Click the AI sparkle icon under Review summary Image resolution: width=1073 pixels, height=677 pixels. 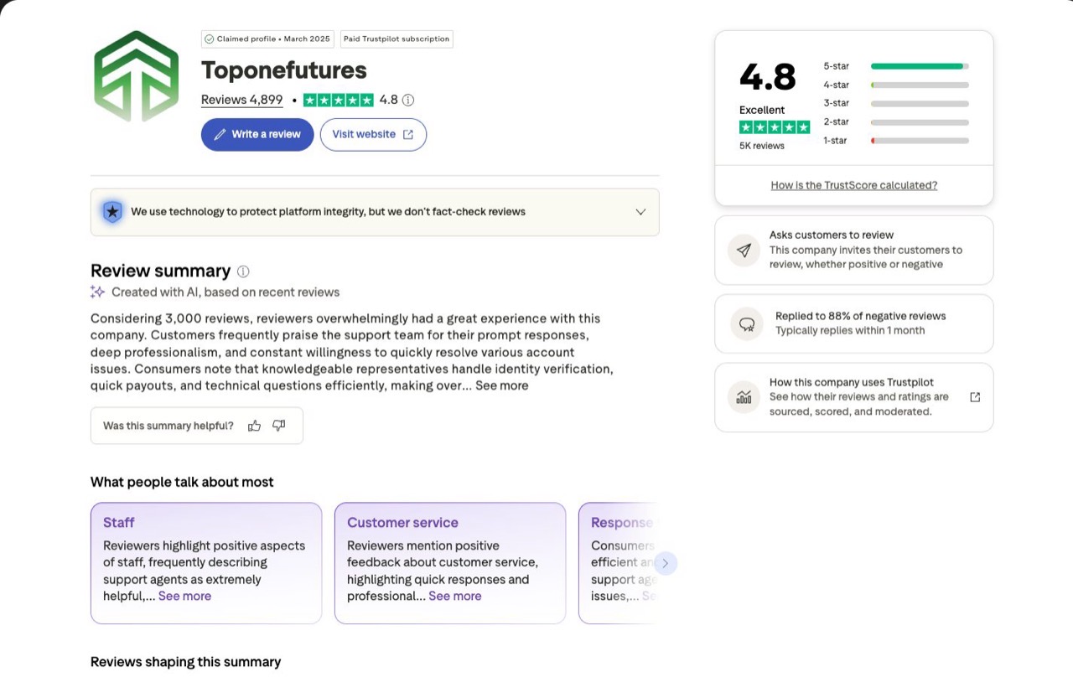click(x=97, y=292)
